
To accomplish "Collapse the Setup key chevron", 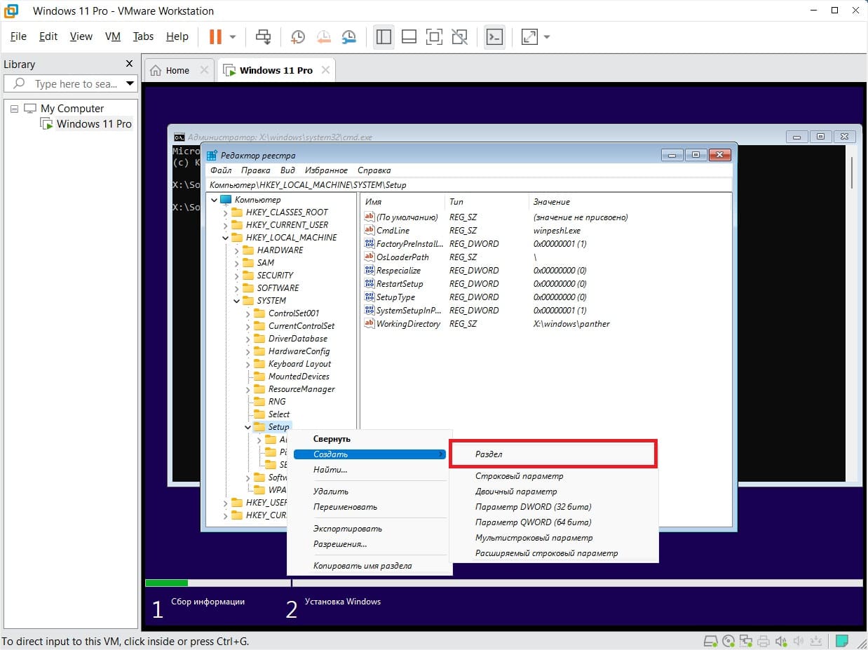I will [x=248, y=427].
